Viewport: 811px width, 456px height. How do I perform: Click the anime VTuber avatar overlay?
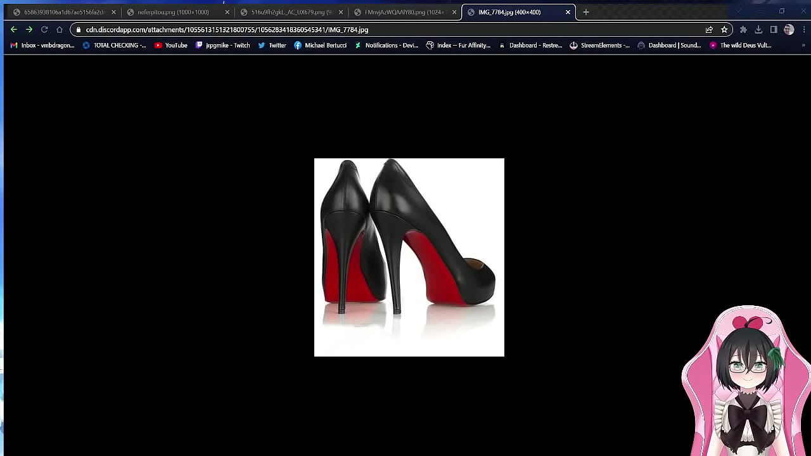tap(746, 381)
